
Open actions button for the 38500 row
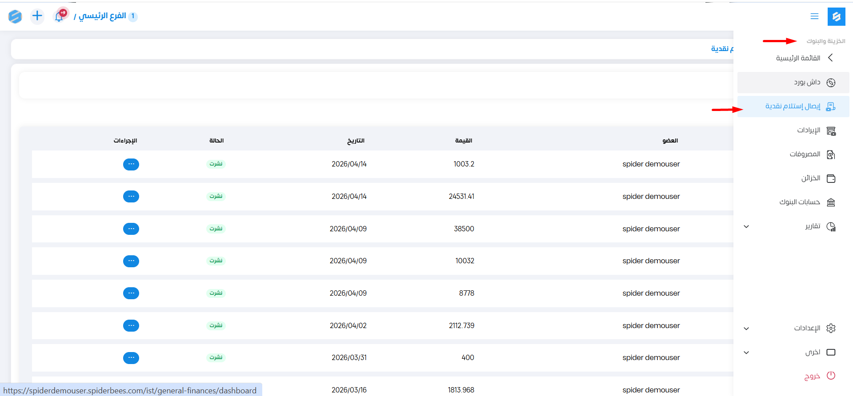131,229
